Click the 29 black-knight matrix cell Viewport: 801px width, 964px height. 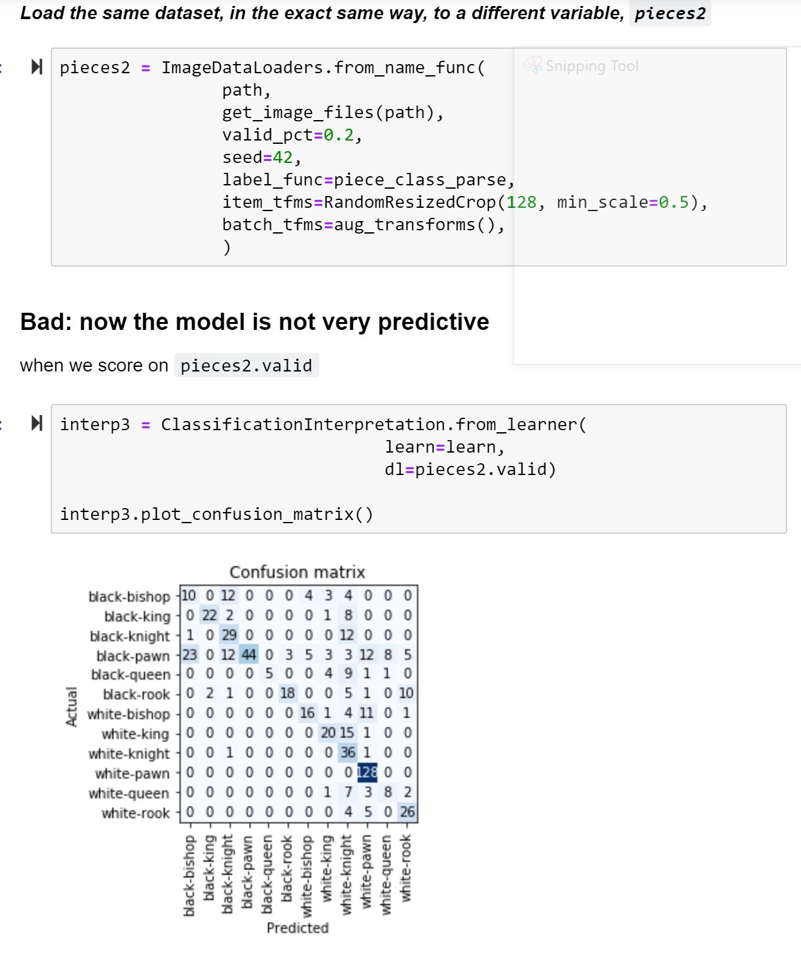229,635
